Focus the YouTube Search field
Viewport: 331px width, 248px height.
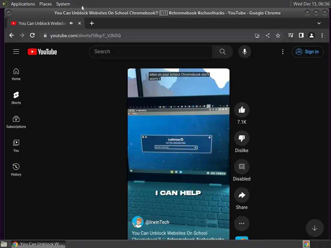tap(151, 52)
